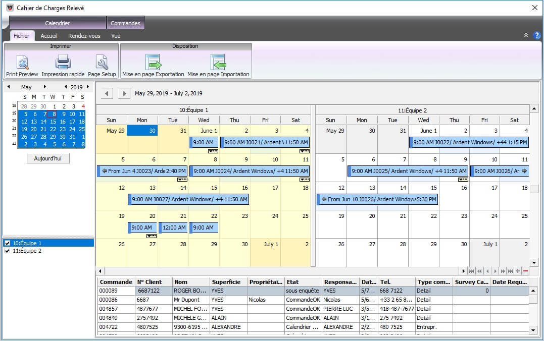
Task: Click red minus icon in navigator bar
Action: (525, 271)
